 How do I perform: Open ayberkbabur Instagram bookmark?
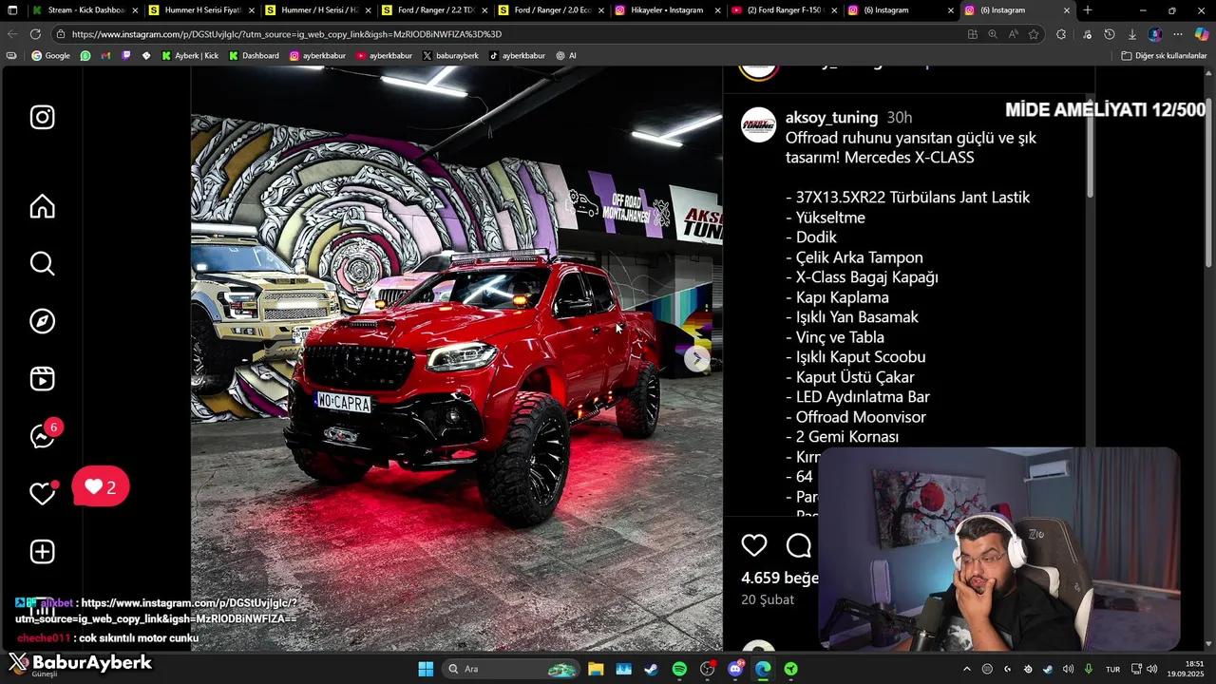pos(317,56)
